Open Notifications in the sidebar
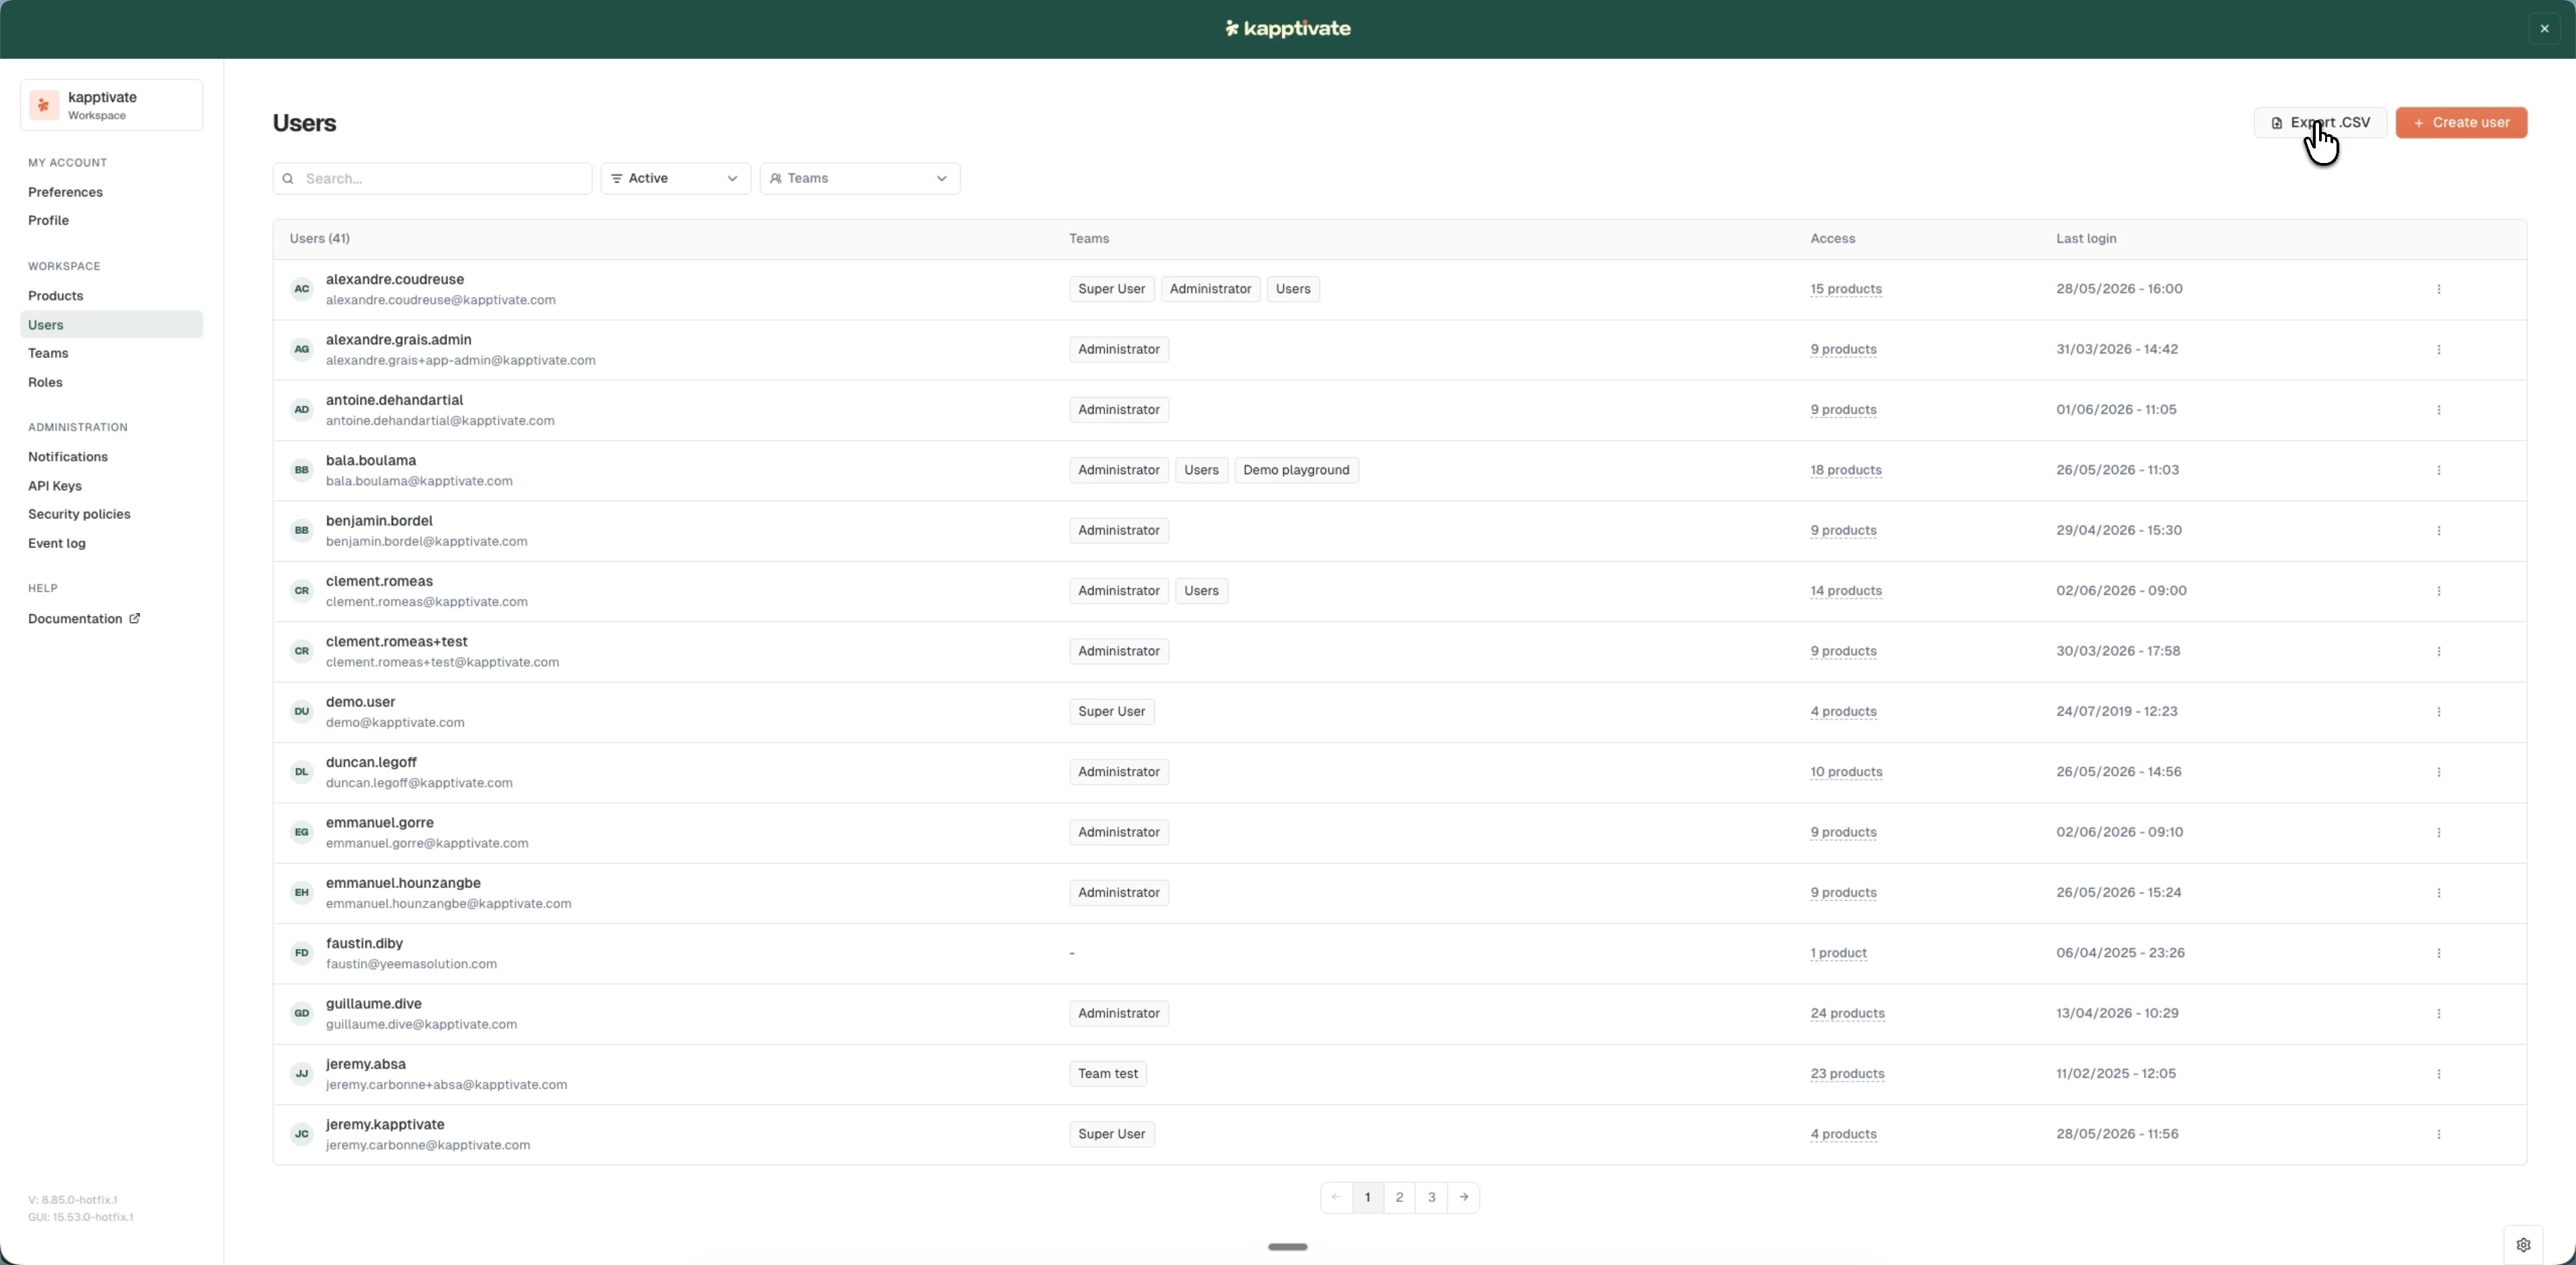This screenshot has height=1265, width=2576. tap(68, 457)
